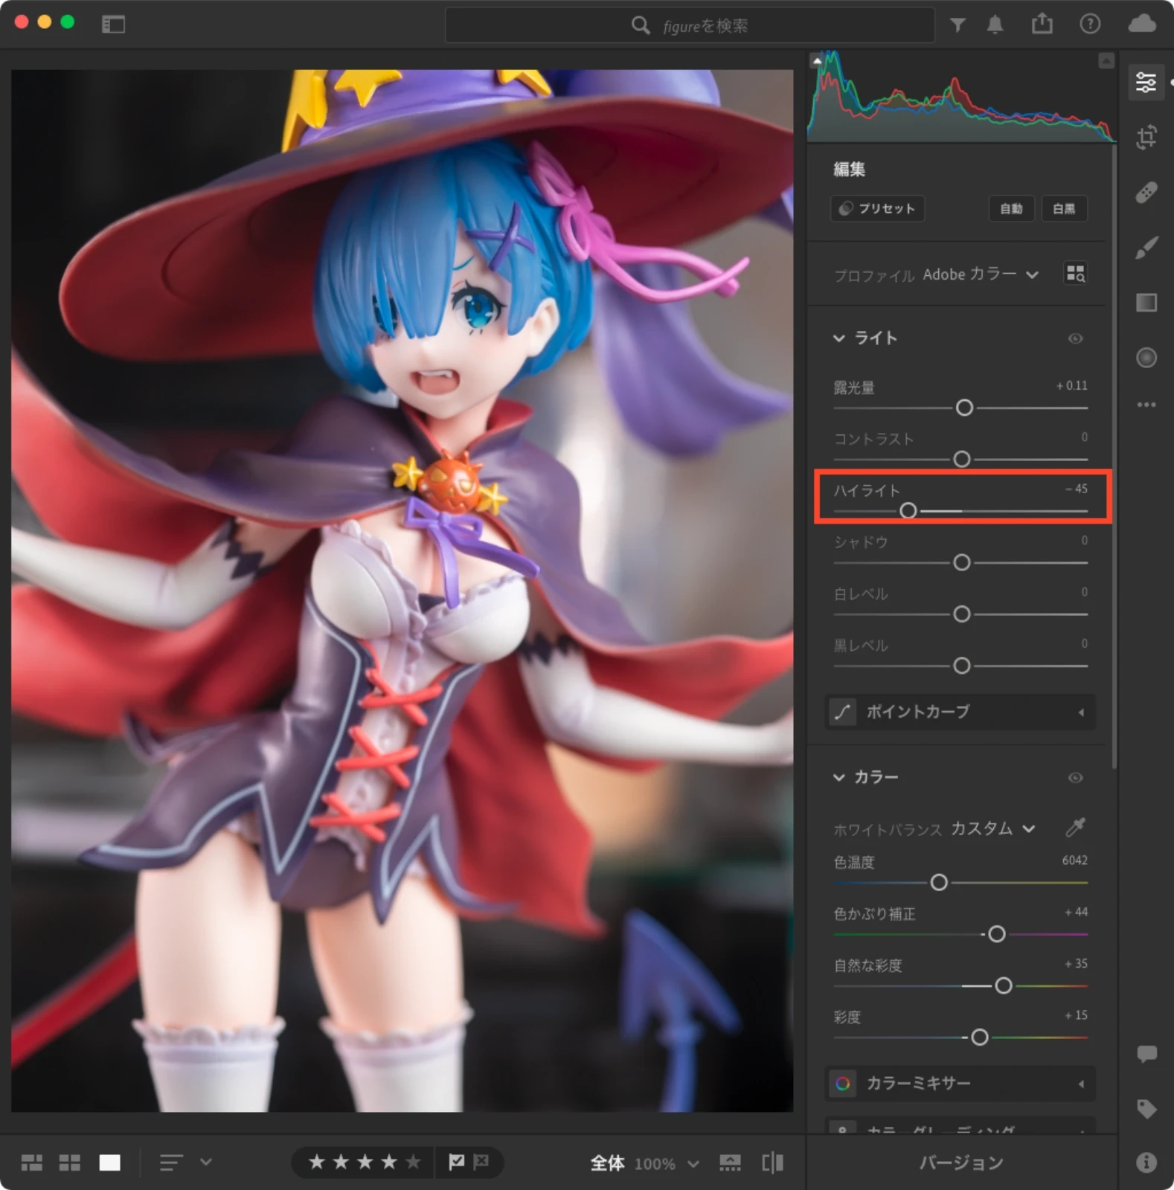
Task: Select the Radial Gradient tool
Action: (1146, 358)
